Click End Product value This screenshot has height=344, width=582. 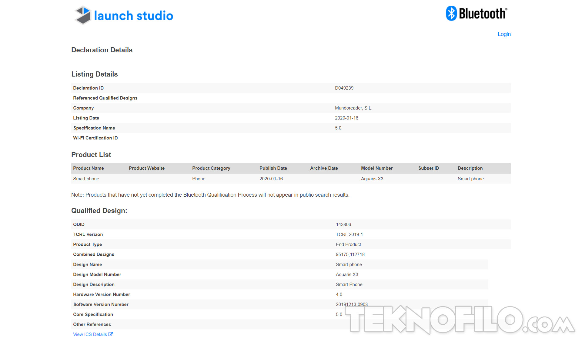coord(348,244)
